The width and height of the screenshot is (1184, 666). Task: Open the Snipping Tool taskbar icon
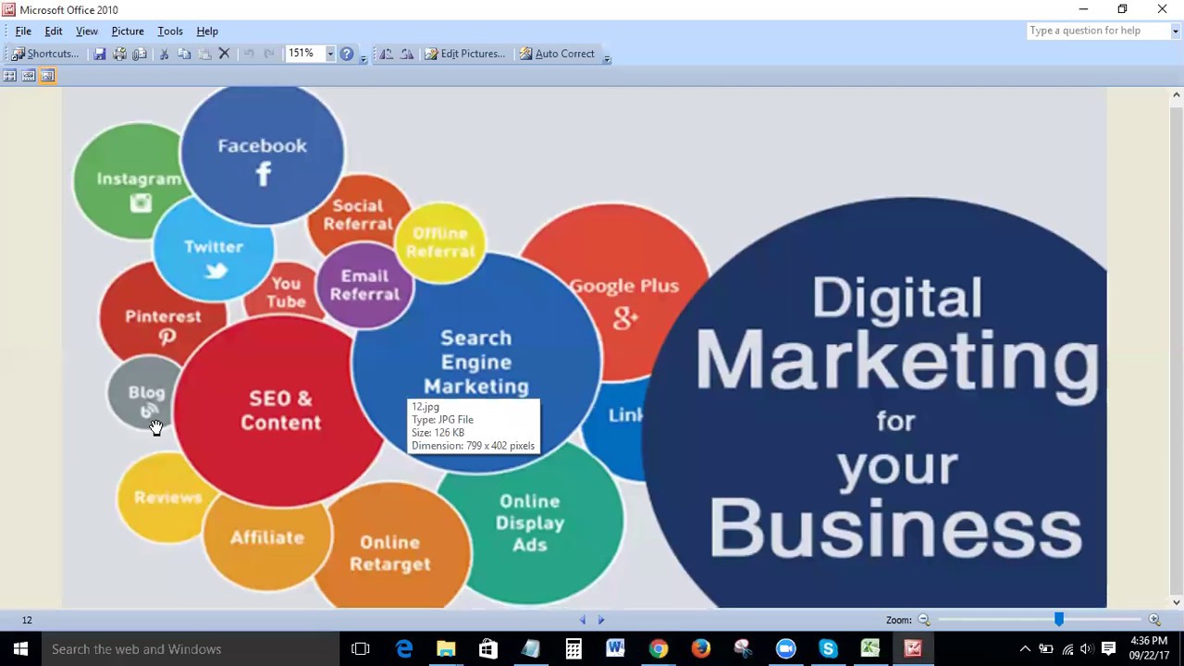pos(743,649)
